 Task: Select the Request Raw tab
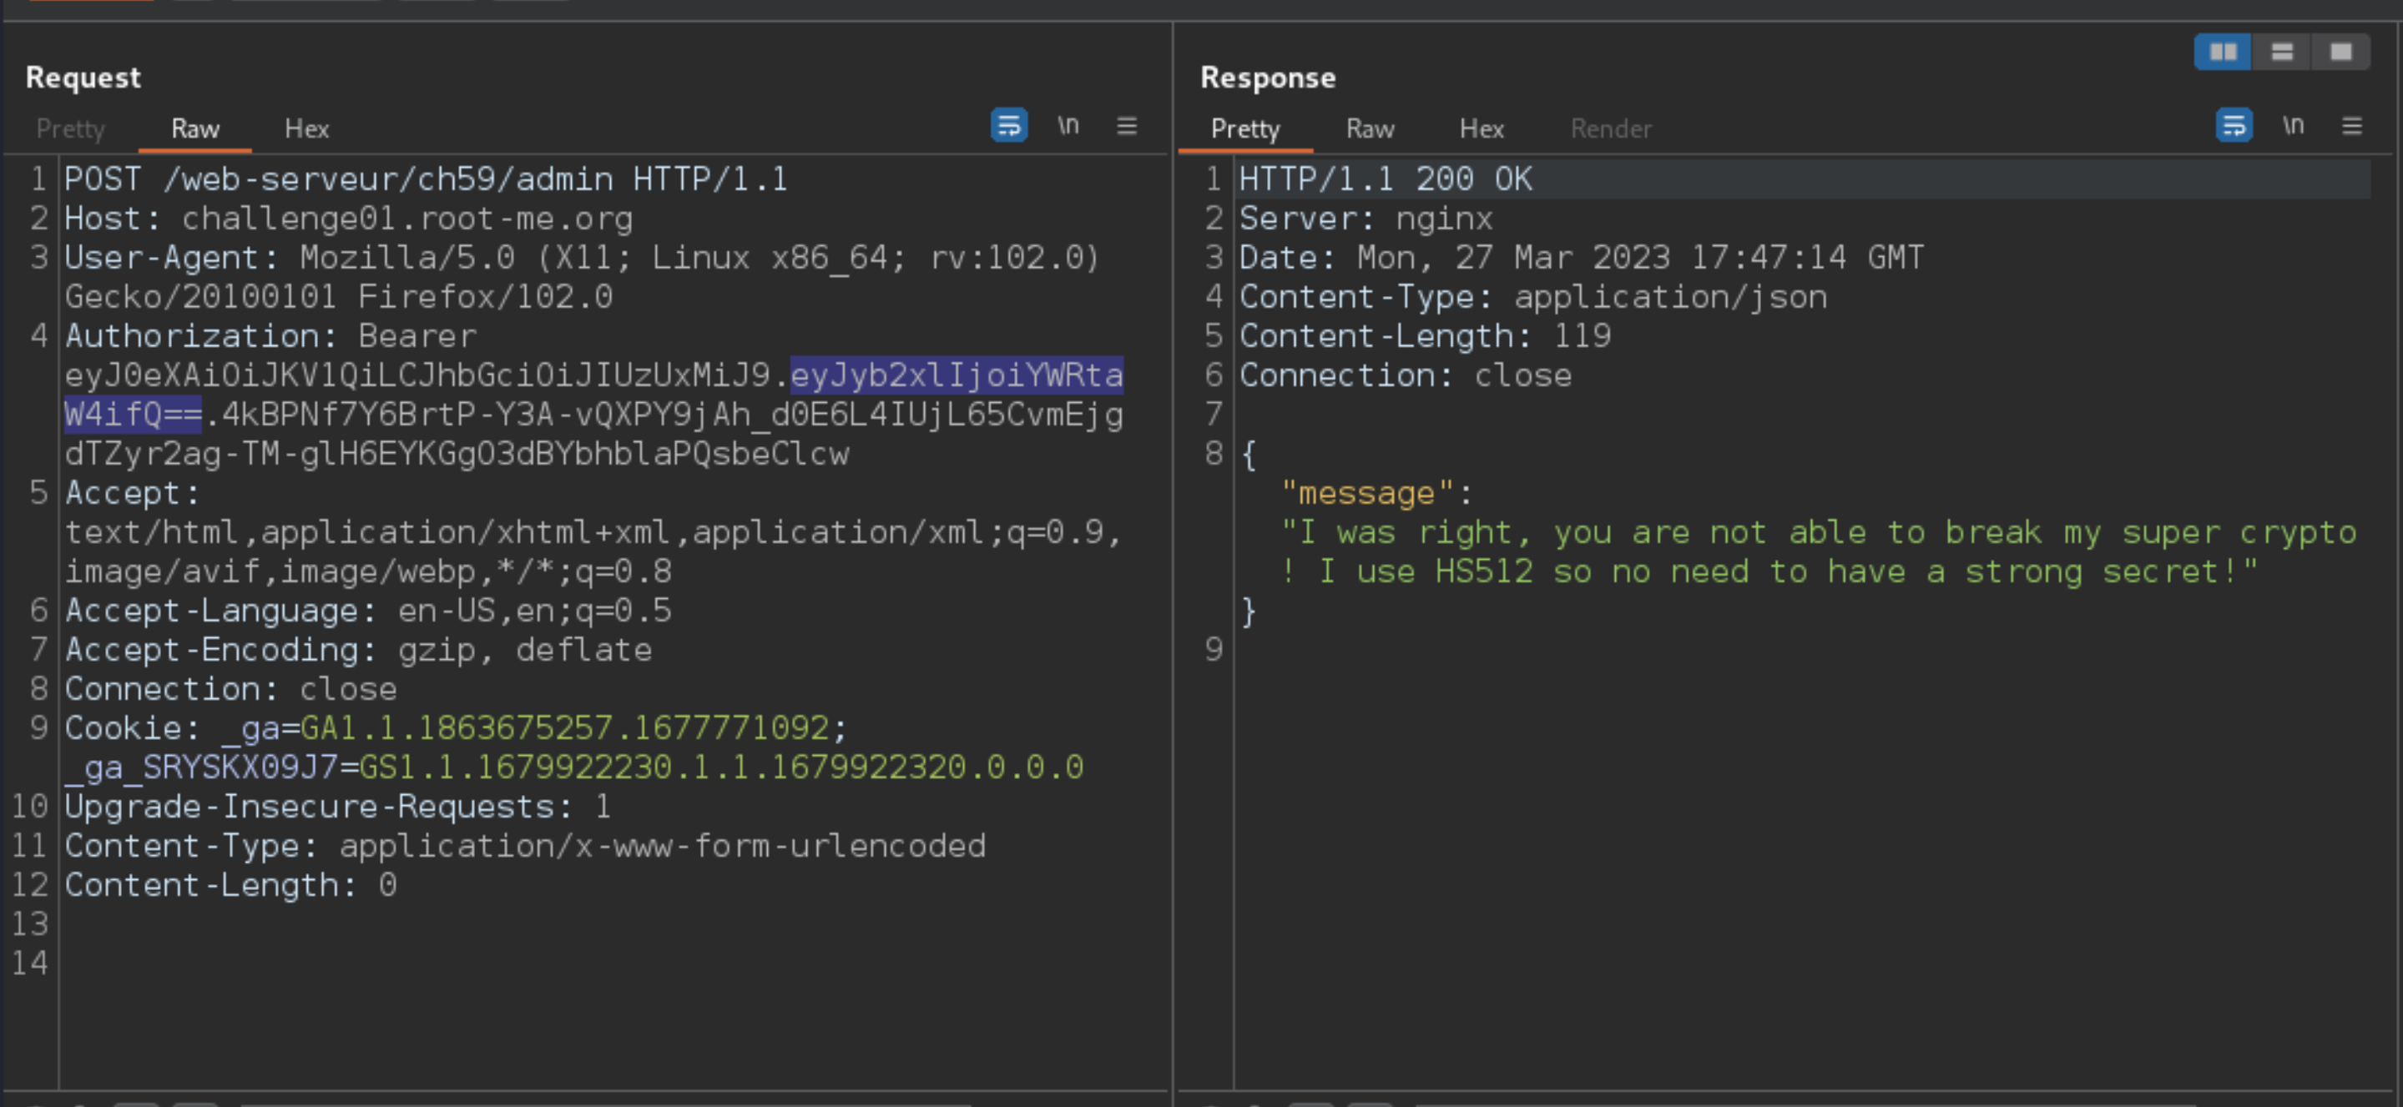pyautogui.click(x=195, y=128)
